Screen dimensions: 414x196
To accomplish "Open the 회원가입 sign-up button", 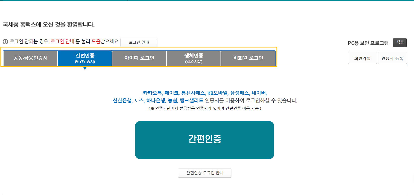I will click(362, 58).
